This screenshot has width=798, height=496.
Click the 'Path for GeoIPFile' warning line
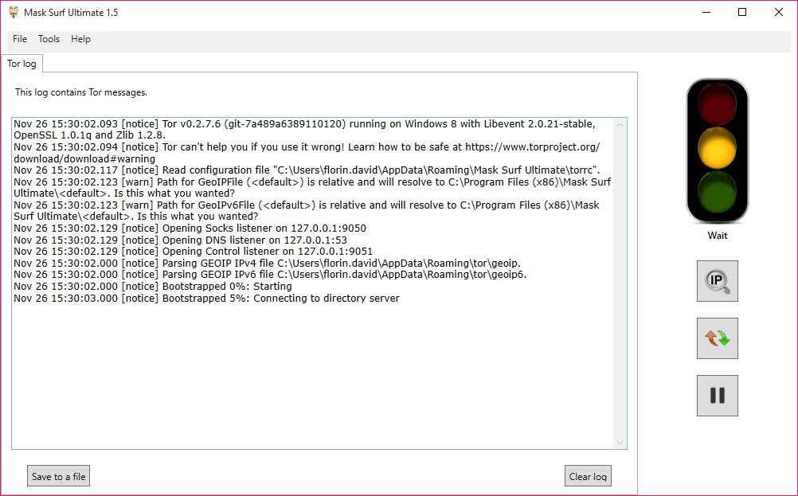click(312, 188)
